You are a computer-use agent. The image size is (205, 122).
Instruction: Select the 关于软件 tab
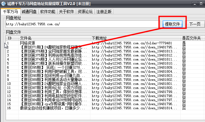coord(66,12)
